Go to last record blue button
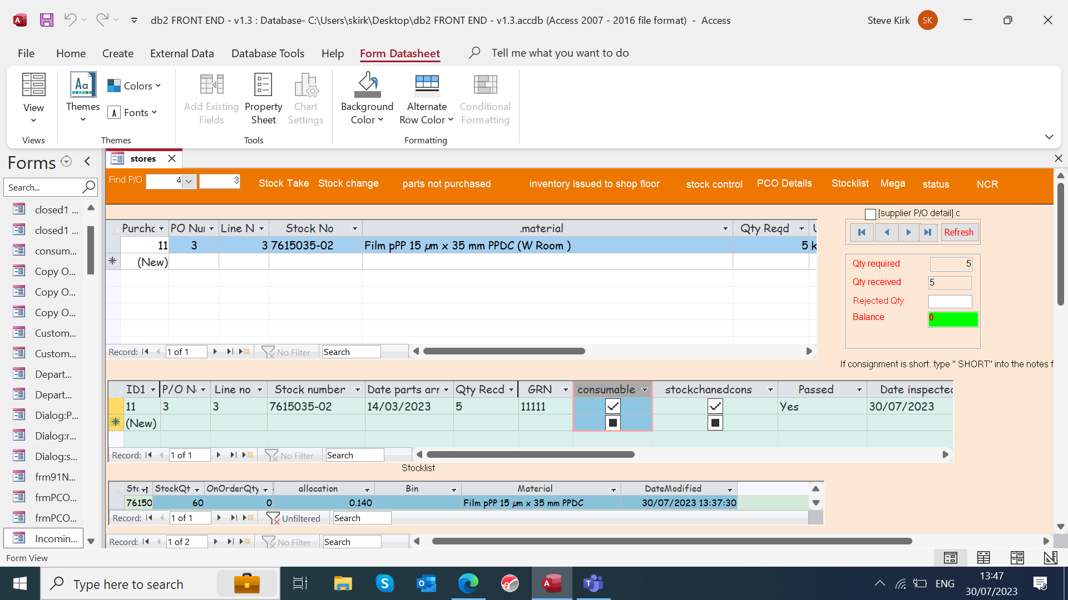The width and height of the screenshot is (1068, 600). pyautogui.click(x=928, y=232)
